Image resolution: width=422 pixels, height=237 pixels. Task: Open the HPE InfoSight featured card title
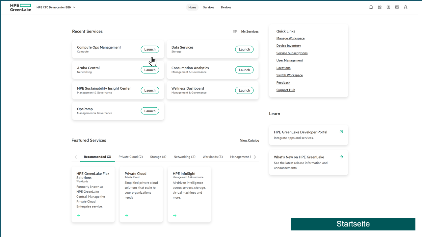184,174
